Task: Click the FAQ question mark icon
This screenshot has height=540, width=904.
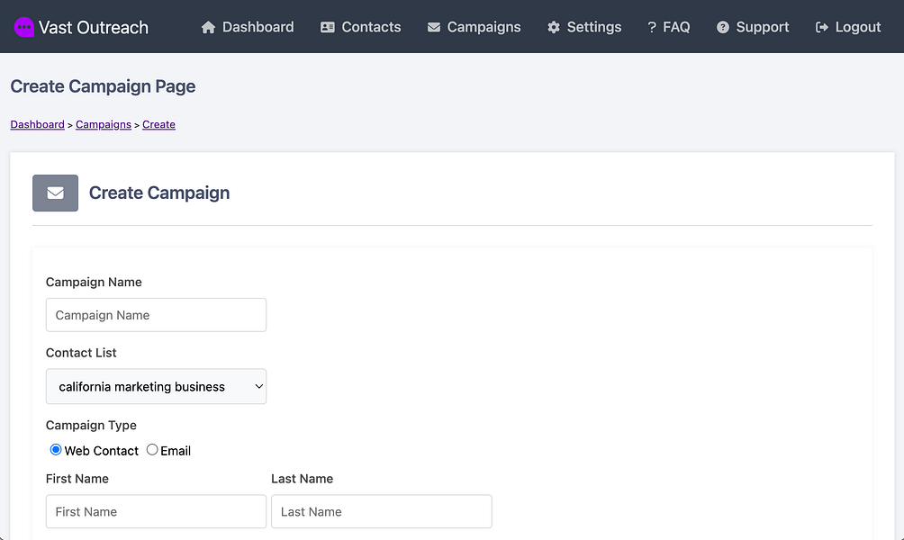Action: 651,28
